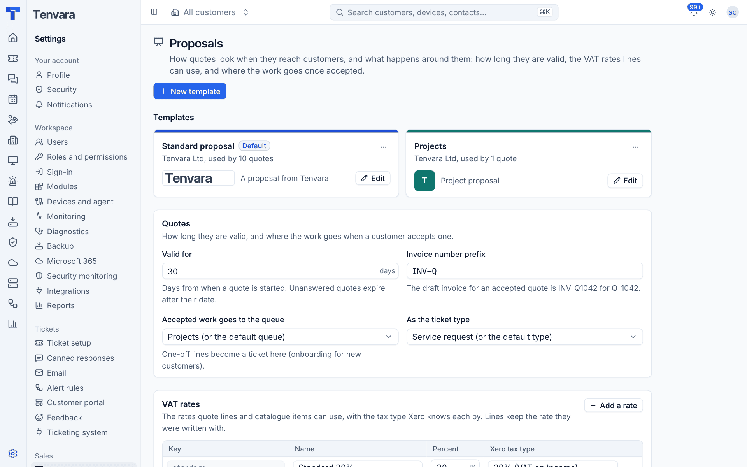Open the Backup download icon in left rail
Screen dimensions: 747x467
click(x=13, y=222)
